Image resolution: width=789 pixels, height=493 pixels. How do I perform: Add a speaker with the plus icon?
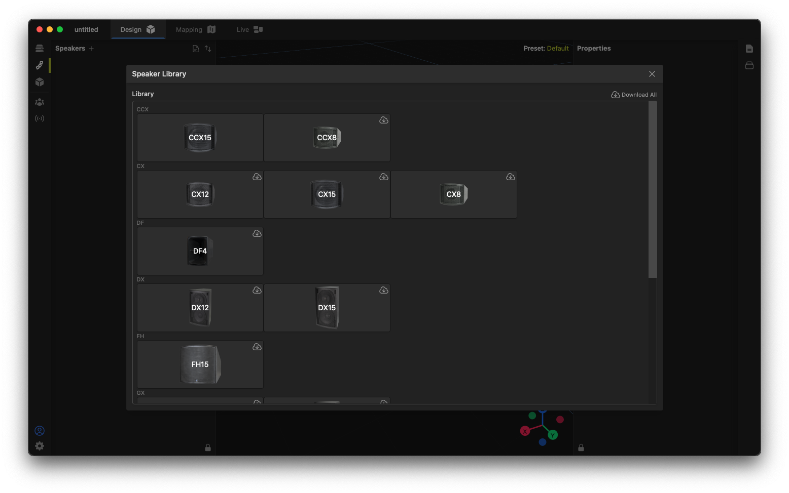(x=91, y=49)
